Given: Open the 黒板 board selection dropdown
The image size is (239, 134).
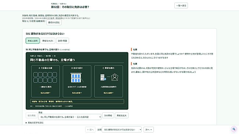Looking at the screenshot, I should click(x=70, y=117).
